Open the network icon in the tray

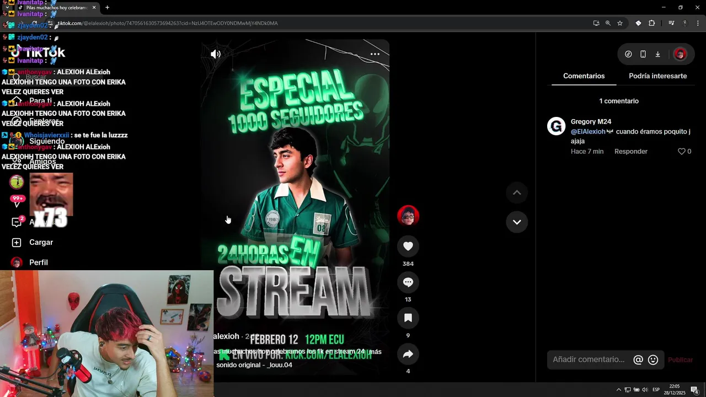point(628,390)
